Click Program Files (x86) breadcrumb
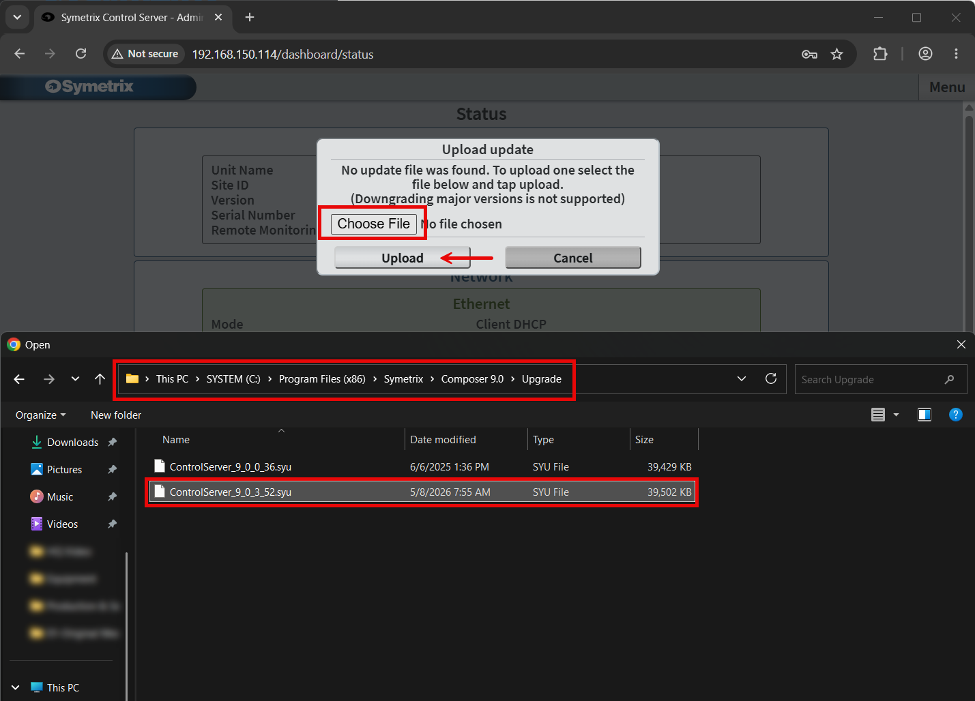The width and height of the screenshot is (975, 701). [322, 379]
